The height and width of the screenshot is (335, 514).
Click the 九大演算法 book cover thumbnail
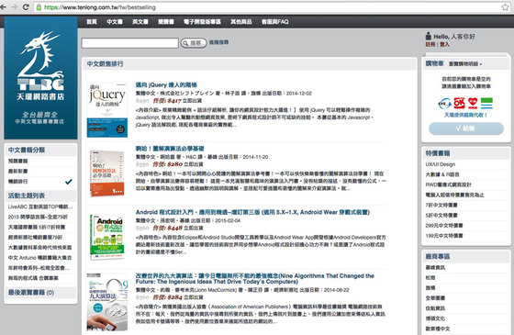click(107, 302)
